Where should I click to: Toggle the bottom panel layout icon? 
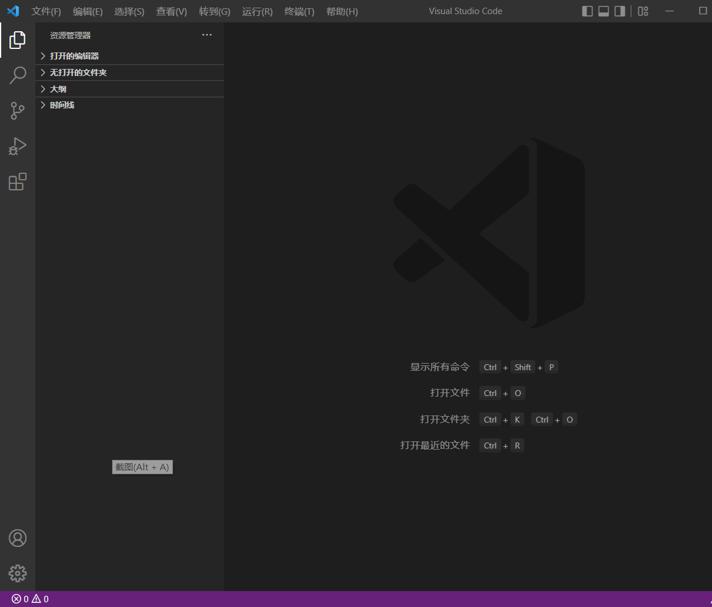[x=604, y=11]
